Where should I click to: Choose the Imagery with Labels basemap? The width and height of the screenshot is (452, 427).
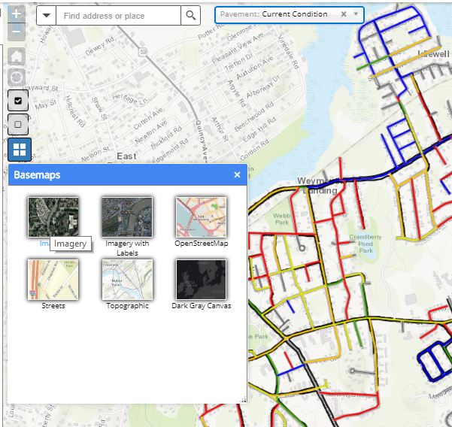tap(127, 217)
